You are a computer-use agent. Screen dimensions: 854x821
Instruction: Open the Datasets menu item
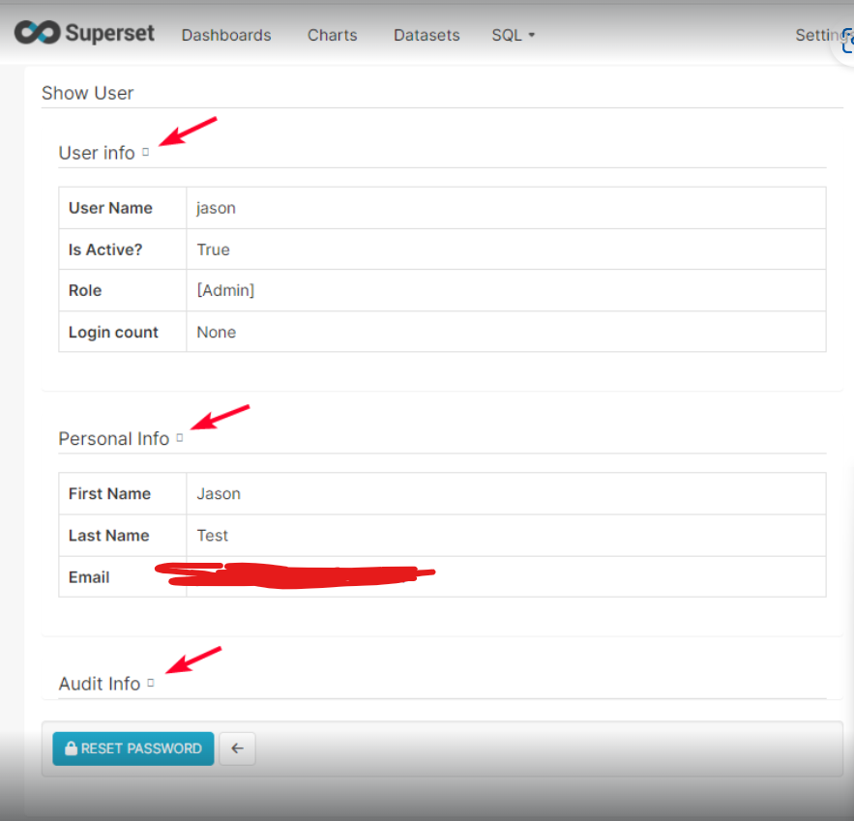tap(427, 35)
